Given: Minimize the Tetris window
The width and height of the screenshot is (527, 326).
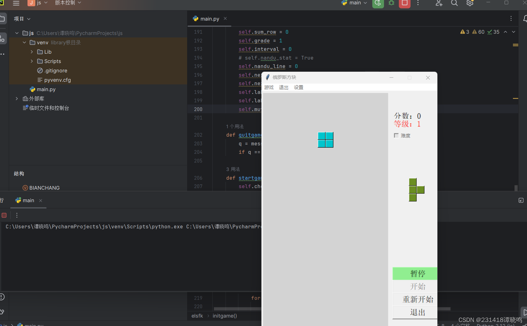Looking at the screenshot, I should tap(391, 77).
